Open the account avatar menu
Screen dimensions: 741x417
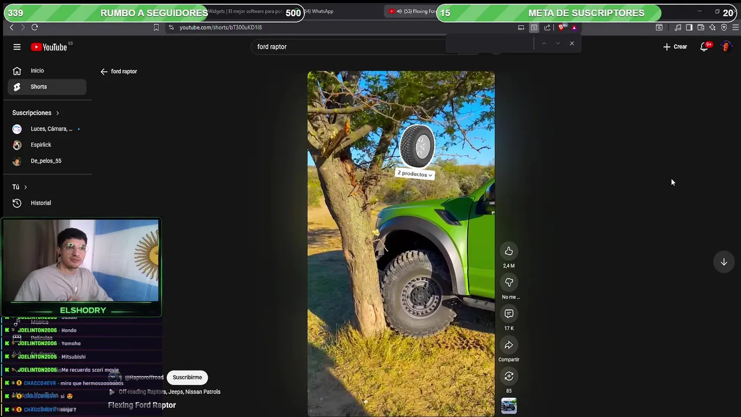(726, 47)
